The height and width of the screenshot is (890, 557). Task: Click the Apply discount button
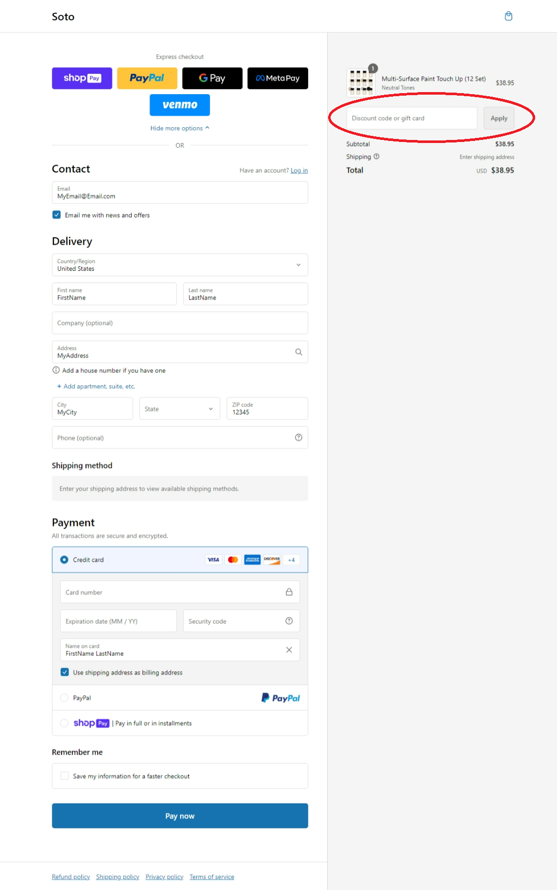499,118
